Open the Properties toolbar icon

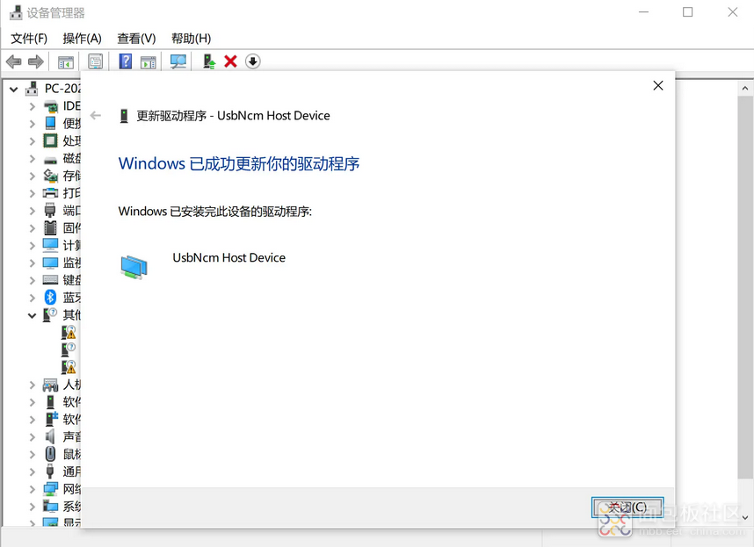(x=95, y=61)
